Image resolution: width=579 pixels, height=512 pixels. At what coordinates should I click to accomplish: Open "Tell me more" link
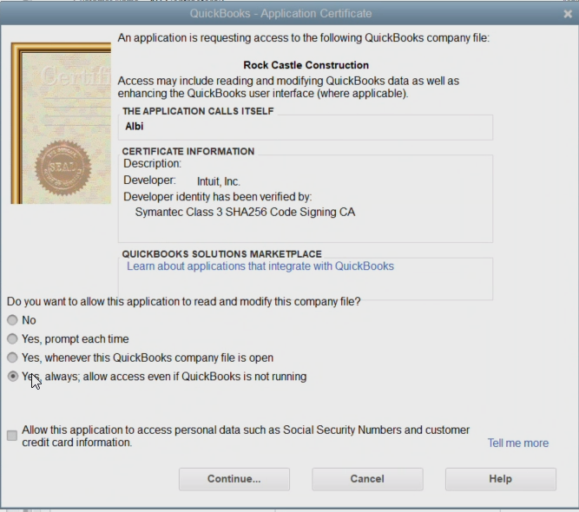pos(518,443)
